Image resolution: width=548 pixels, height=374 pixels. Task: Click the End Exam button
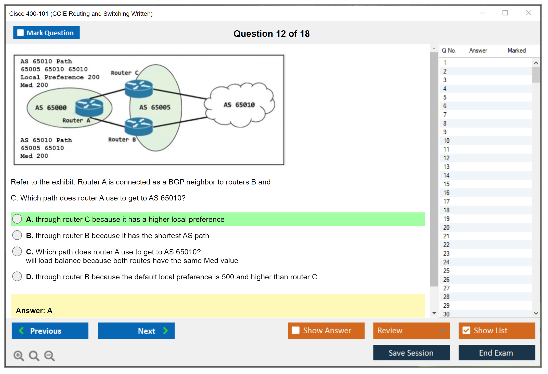(496, 353)
